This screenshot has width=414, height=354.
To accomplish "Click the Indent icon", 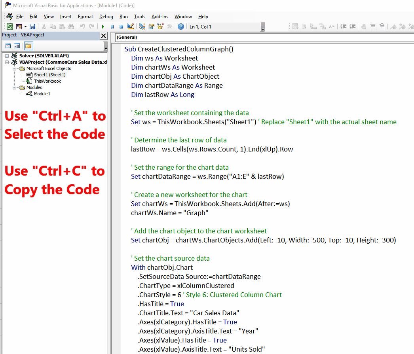I will [x=343, y=27].
